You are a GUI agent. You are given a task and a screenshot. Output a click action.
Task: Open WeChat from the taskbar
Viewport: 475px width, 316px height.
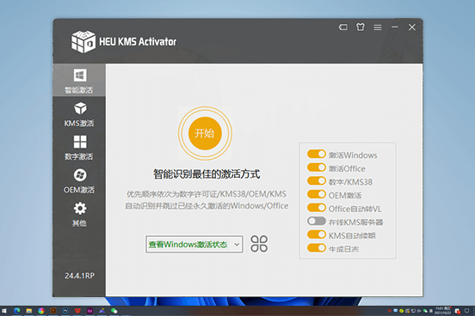tap(114, 311)
